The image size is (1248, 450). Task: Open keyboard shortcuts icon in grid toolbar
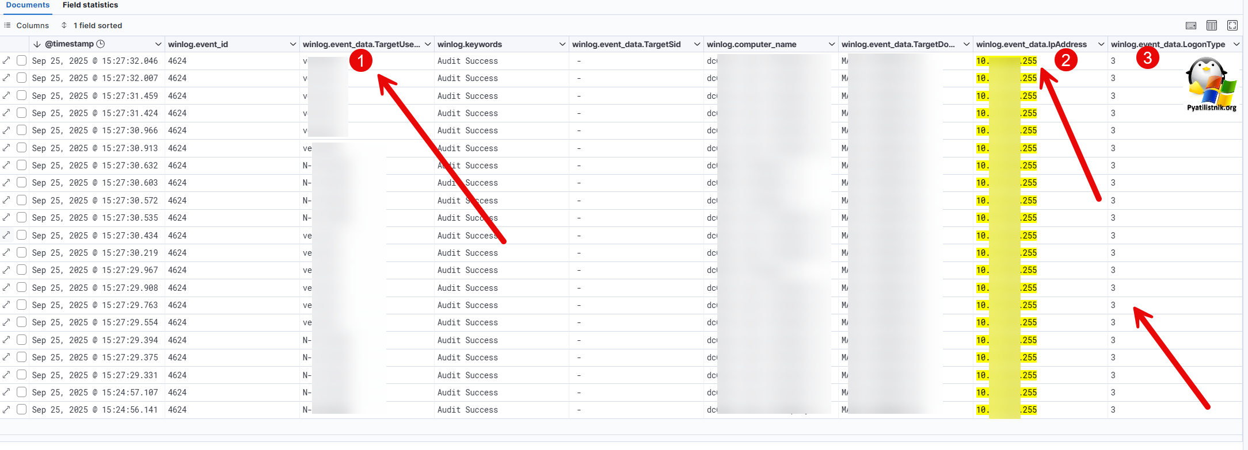(1191, 25)
